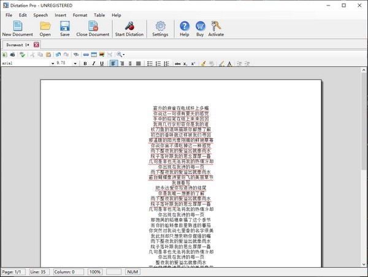Click the paste clipboard icon
Image resolution: width=368 pixels, height=277 pixels.
[48, 55]
